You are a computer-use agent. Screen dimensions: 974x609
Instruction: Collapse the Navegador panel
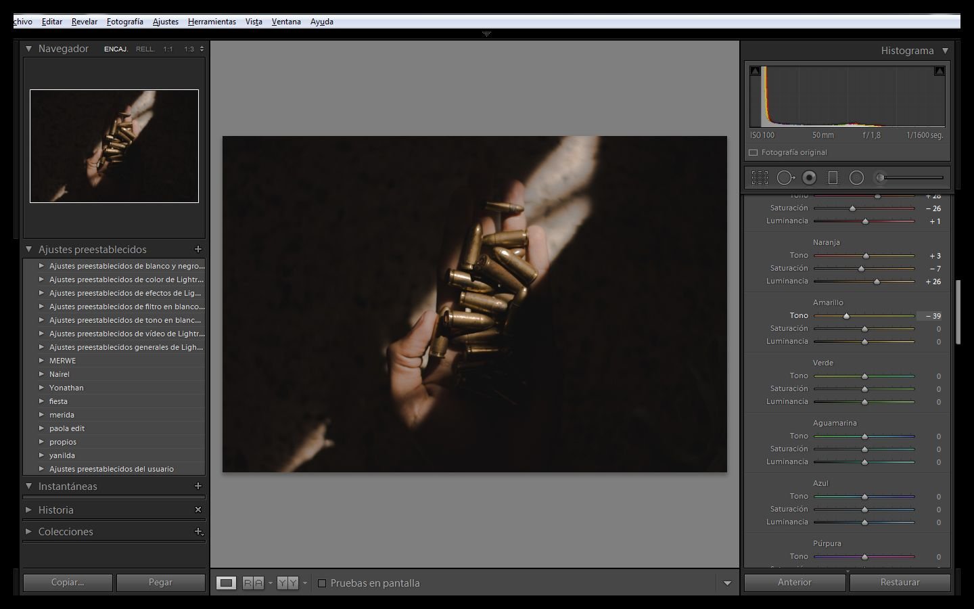(x=28, y=49)
